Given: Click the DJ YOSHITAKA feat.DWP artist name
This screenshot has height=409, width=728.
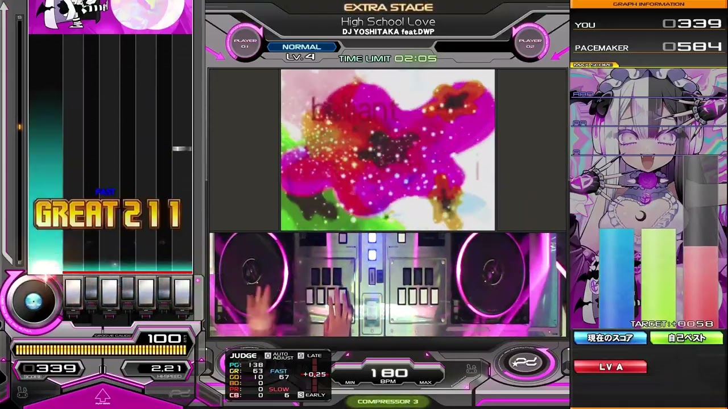Looking at the screenshot, I should click(x=388, y=32).
